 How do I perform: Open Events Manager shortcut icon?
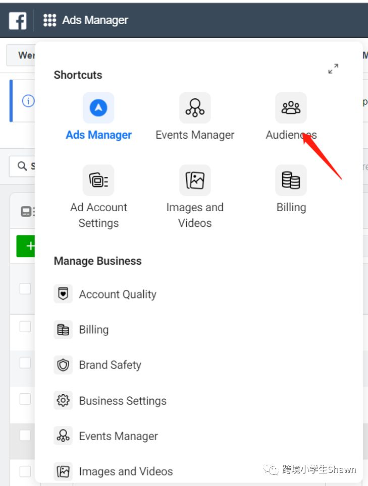(195, 107)
